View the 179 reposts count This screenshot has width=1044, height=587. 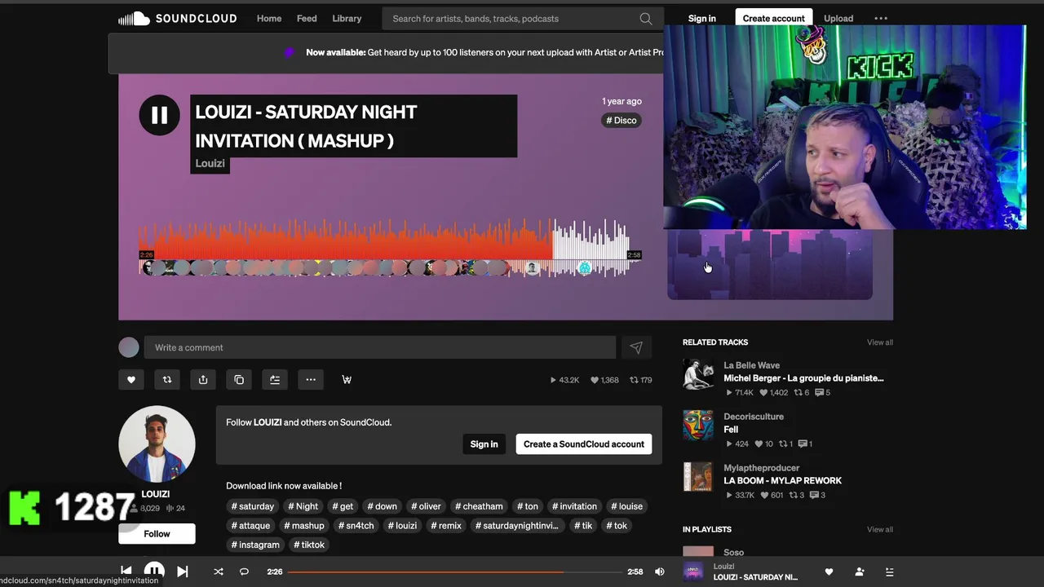(x=640, y=380)
